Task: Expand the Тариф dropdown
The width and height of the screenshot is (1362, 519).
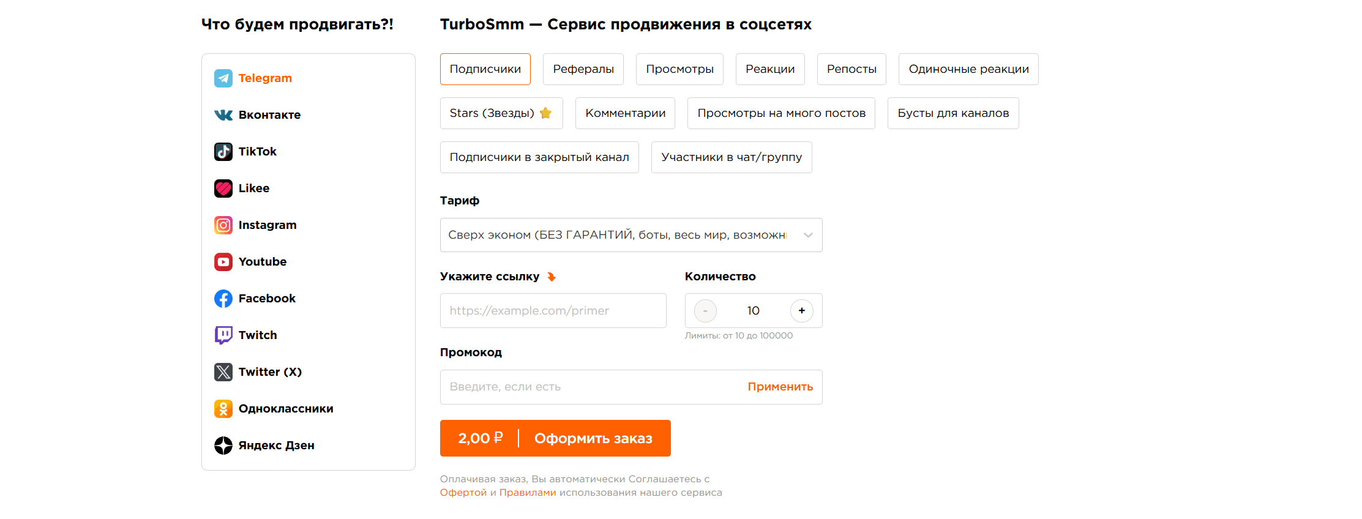Action: pos(630,235)
